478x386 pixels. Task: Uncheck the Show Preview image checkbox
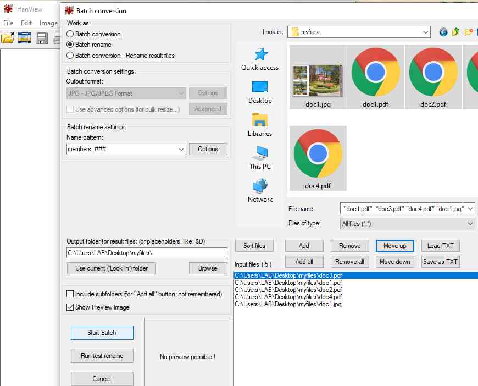(70, 307)
